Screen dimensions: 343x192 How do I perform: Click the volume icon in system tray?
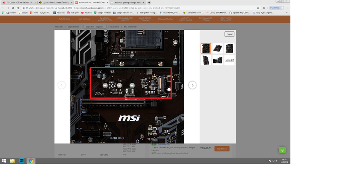(x=277, y=161)
